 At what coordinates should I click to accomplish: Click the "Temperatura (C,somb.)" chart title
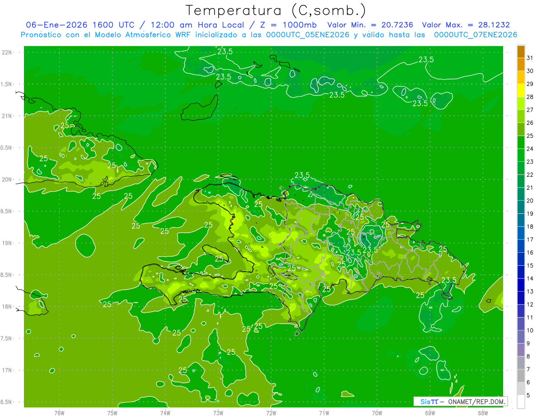point(276,10)
